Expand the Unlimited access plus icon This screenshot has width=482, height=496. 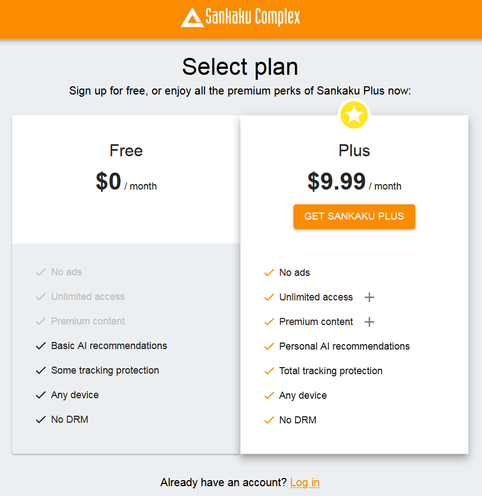click(x=369, y=297)
